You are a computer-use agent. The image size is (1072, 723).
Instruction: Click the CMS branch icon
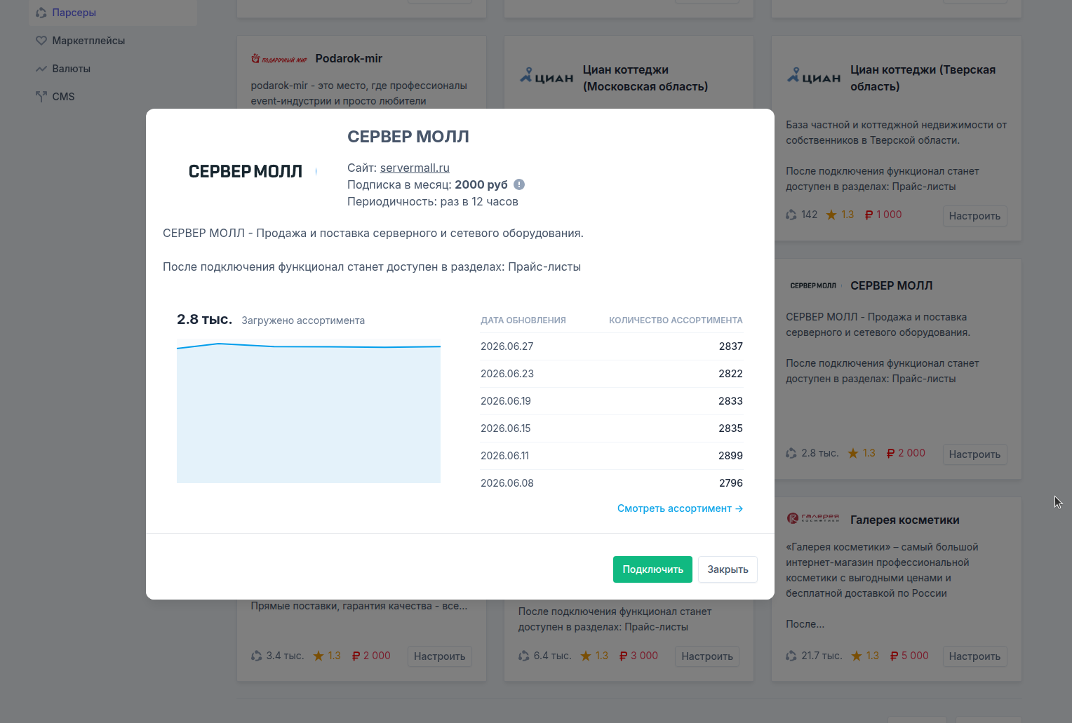click(41, 97)
